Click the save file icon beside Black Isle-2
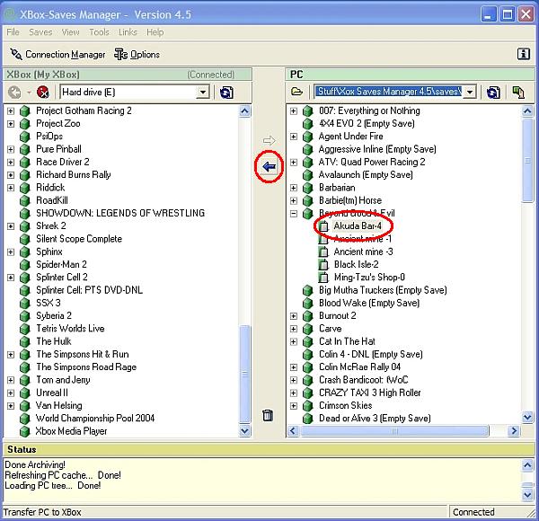This screenshot has width=539, height=521. [323, 265]
